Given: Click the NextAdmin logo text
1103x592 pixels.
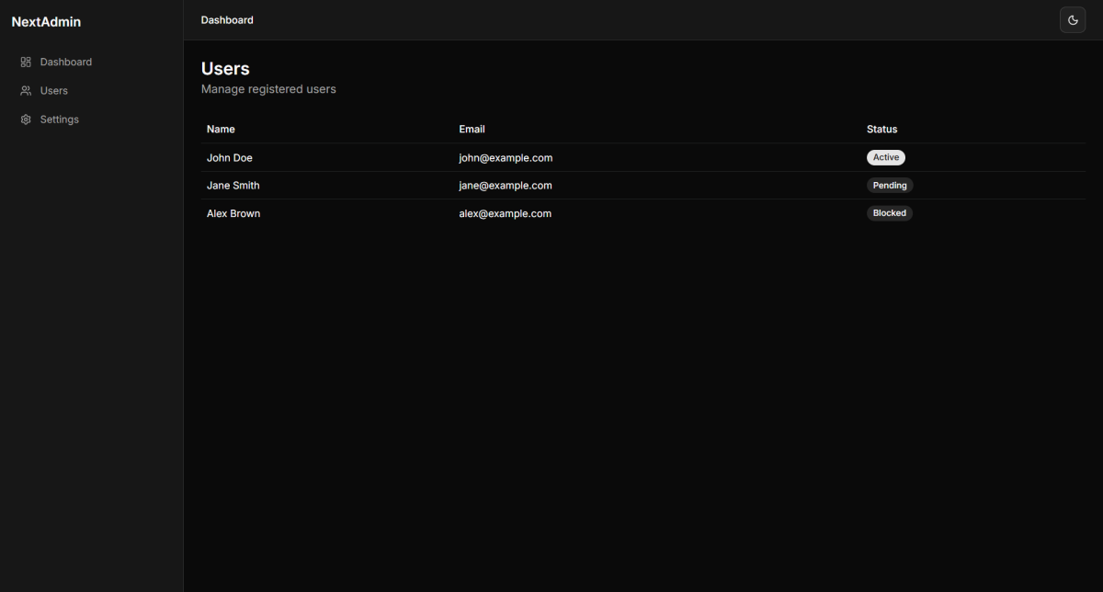Looking at the screenshot, I should (x=46, y=22).
